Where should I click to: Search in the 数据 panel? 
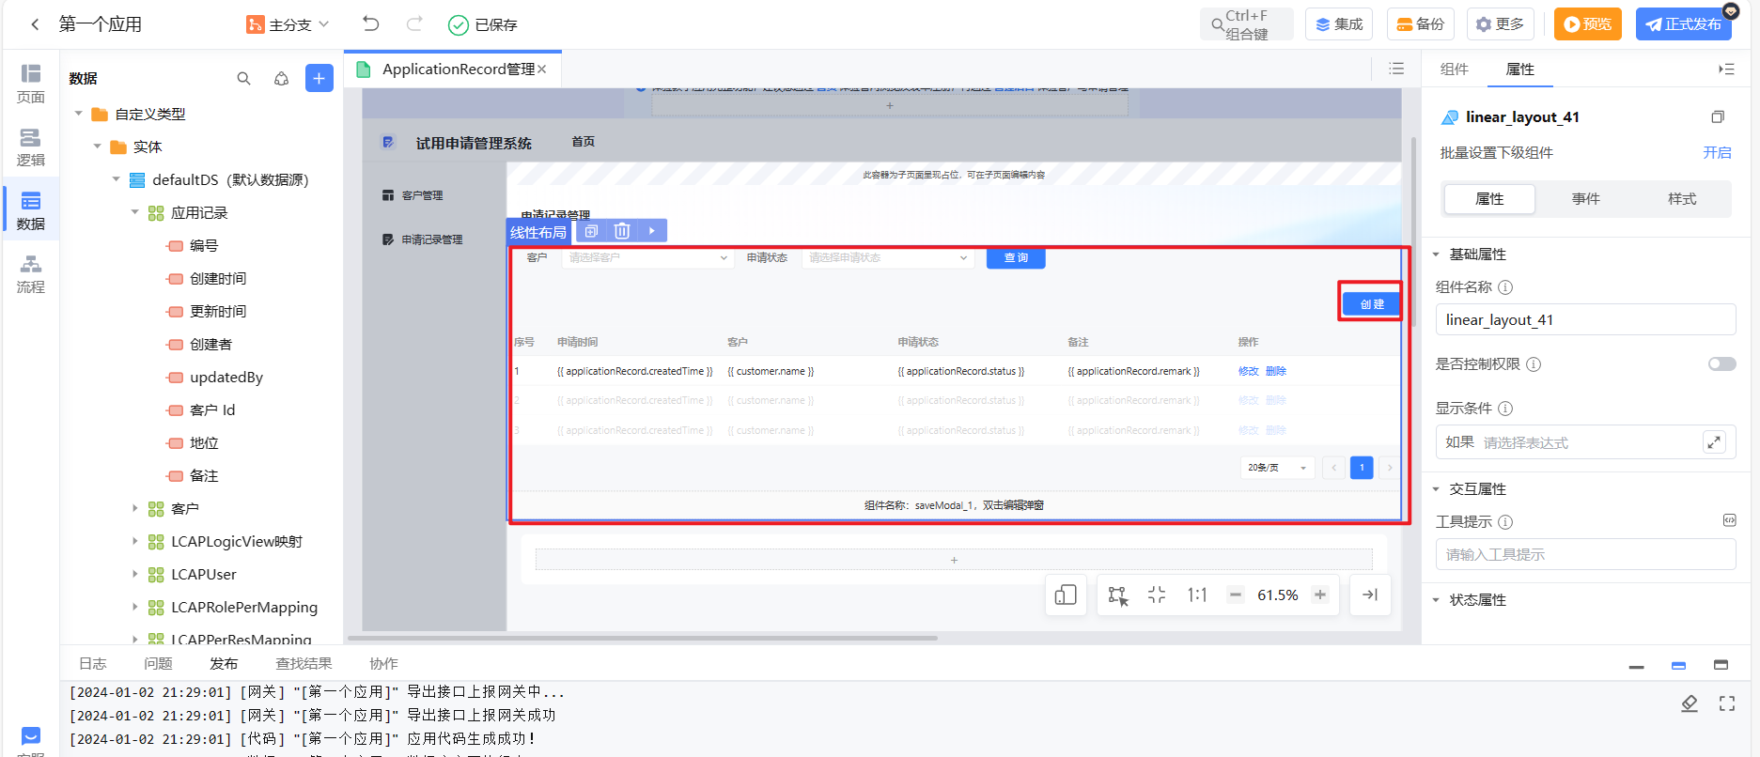(x=243, y=79)
